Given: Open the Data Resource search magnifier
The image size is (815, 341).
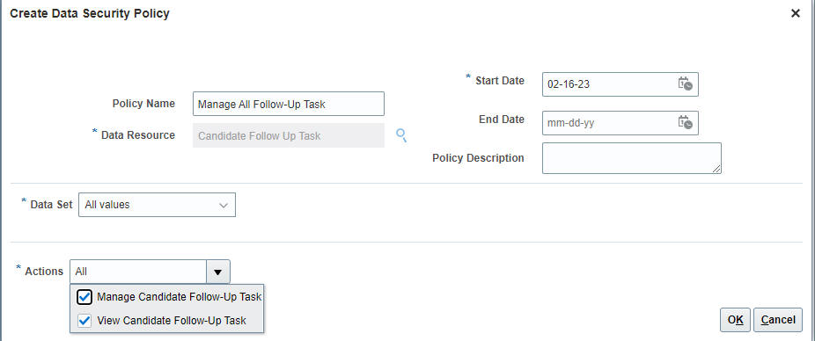Looking at the screenshot, I should [x=400, y=135].
